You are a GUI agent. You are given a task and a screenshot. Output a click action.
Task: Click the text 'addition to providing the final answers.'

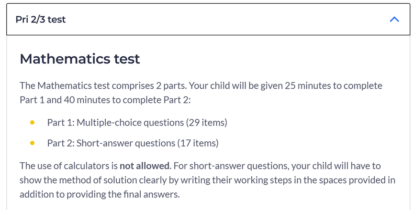click(100, 194)
